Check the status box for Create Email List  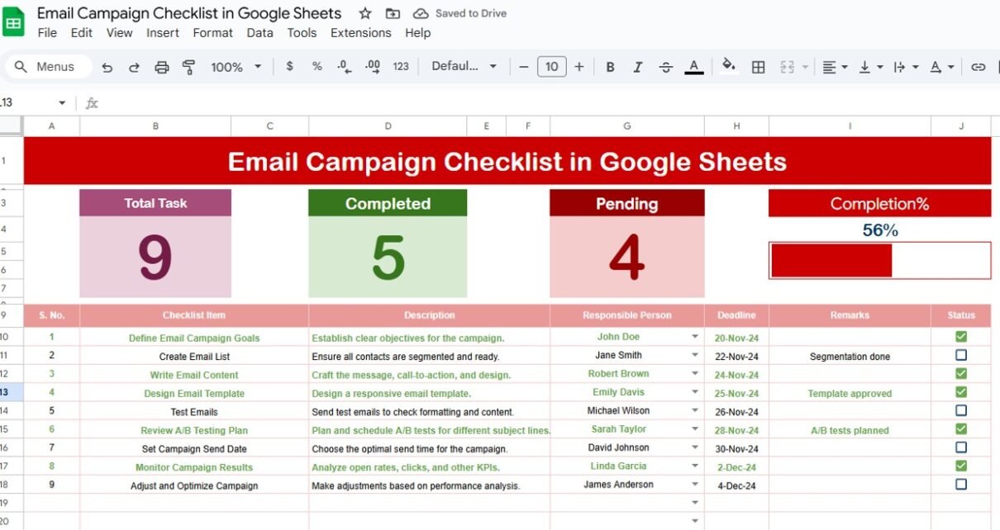pyautogui.click(x=961, y=355)
